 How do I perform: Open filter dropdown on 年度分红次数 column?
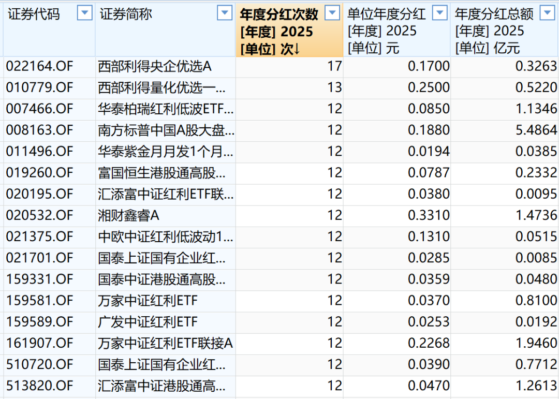[x=332, y=13]
